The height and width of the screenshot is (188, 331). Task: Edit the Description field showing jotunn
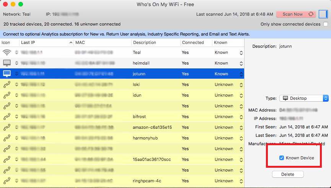[285, 46]
